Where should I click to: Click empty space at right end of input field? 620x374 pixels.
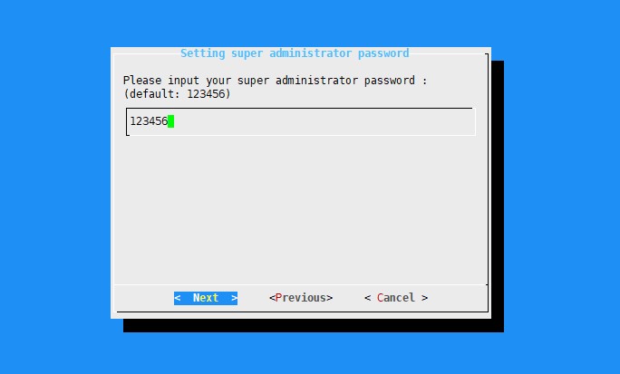[x=455, y=121]
